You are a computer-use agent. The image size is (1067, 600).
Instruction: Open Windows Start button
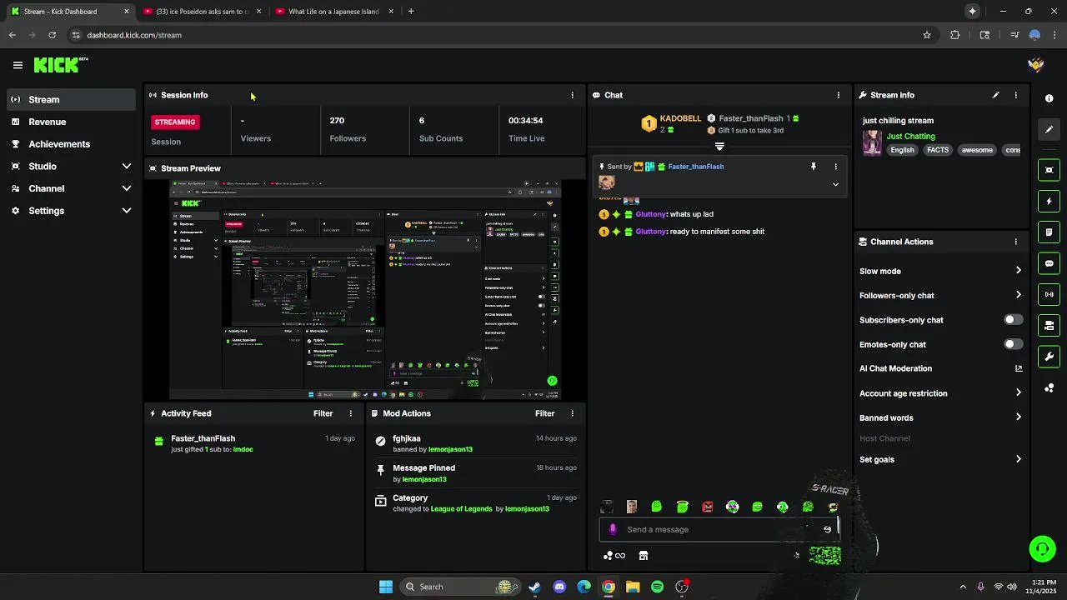pos(386,587)
